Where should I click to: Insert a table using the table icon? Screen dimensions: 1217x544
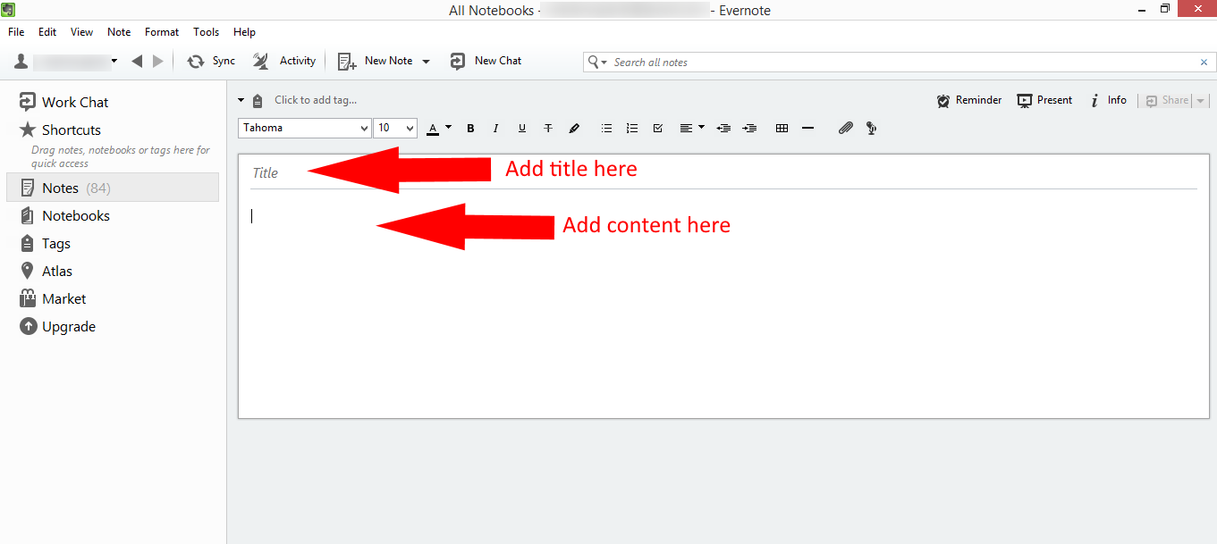coord(782,128)
